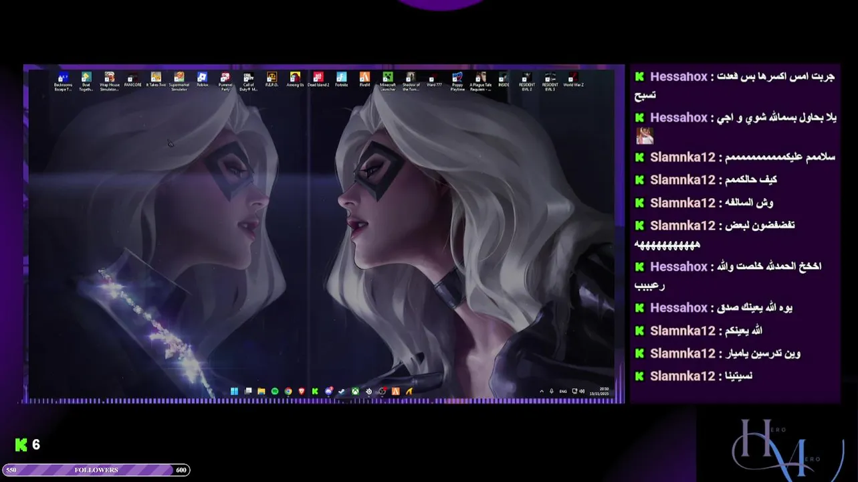
Task: Open the World War Z shortcut
Action: (x=573, y=80)
